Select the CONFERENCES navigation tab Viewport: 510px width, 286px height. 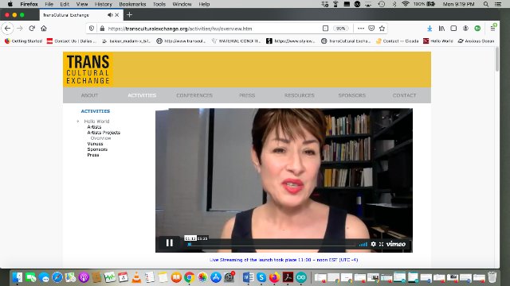194,95
